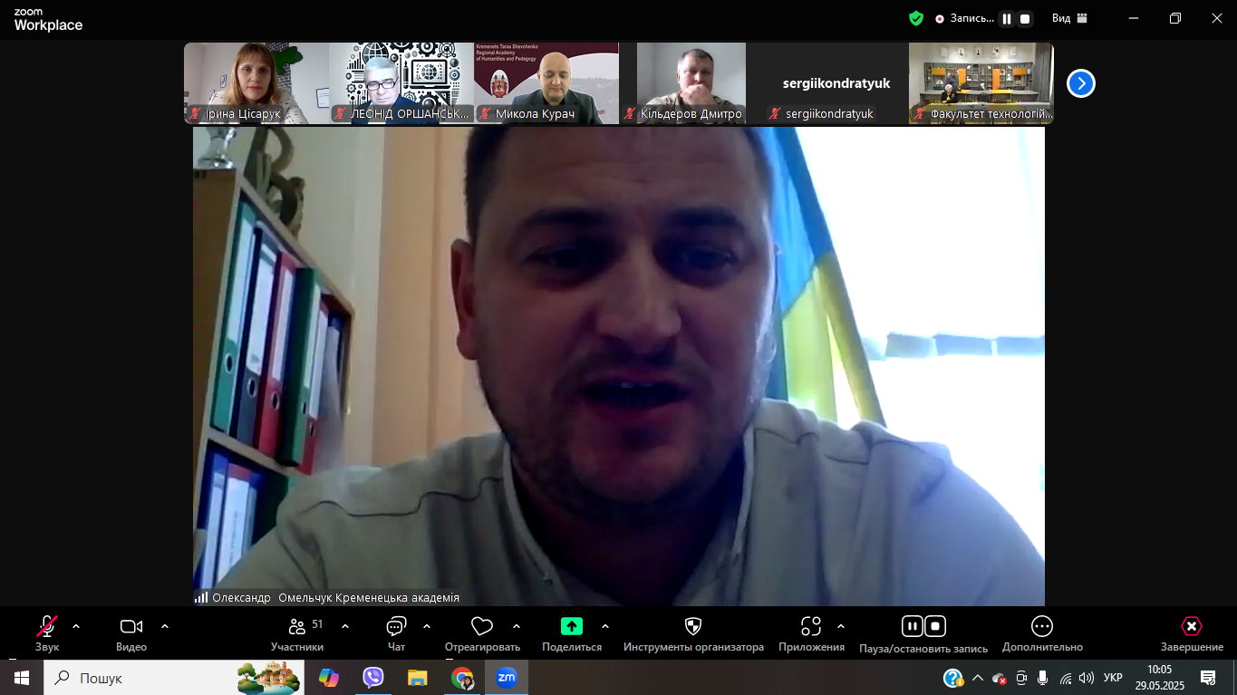Screen dimensions: 1237x695
Task: Open the meeting chat via the Чат icon
Action: click(x=395, y=626)
